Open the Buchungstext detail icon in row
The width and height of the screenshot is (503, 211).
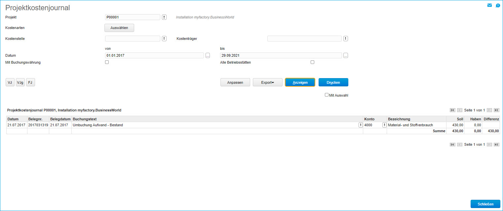[x=360, y=125]
